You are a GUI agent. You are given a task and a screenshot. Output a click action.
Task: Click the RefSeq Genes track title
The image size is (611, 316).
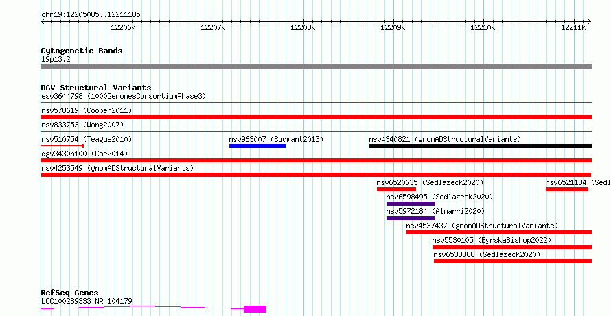click(x=70, y=293)
